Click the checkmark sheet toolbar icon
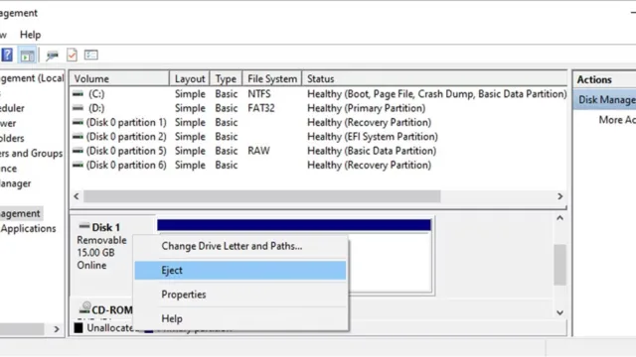 coord(72,55)
